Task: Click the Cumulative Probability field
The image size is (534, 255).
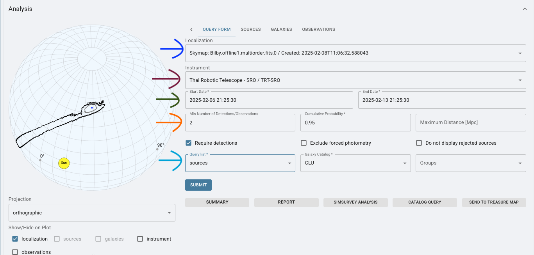Action: click(355, 122)
